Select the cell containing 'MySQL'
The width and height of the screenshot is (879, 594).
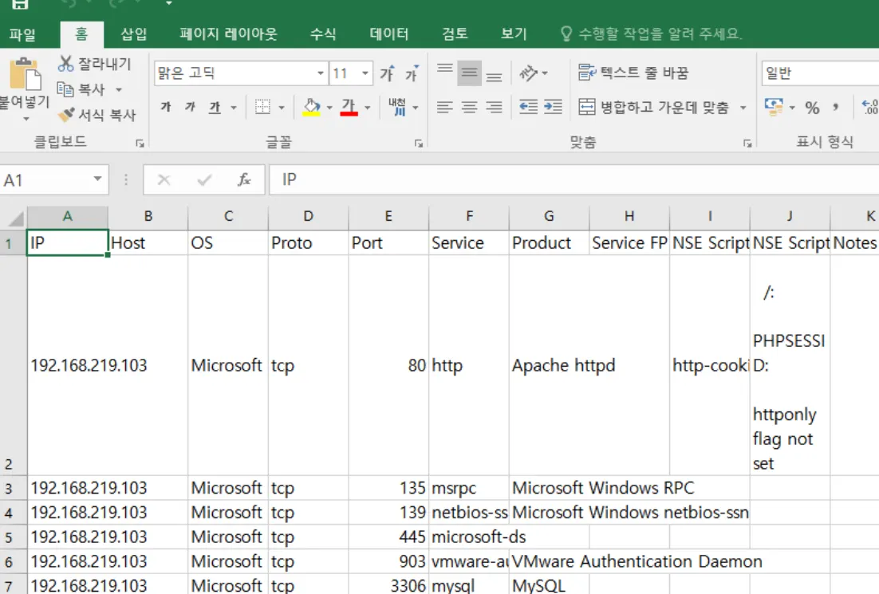click(549, 585)
